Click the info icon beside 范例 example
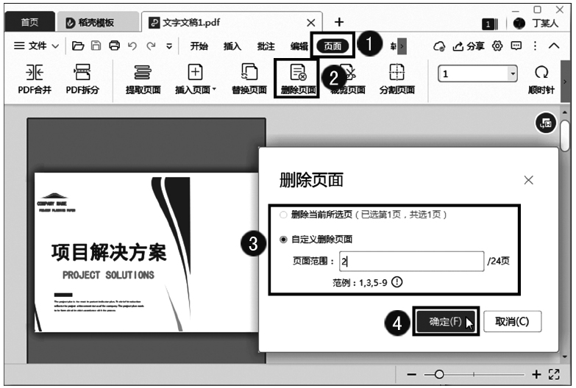 [397, 282]
